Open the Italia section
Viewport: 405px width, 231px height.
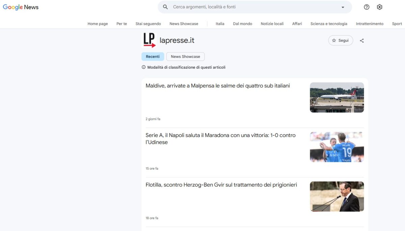(x=220, y=24)
